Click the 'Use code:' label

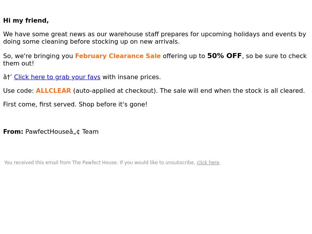click(18, 91)
